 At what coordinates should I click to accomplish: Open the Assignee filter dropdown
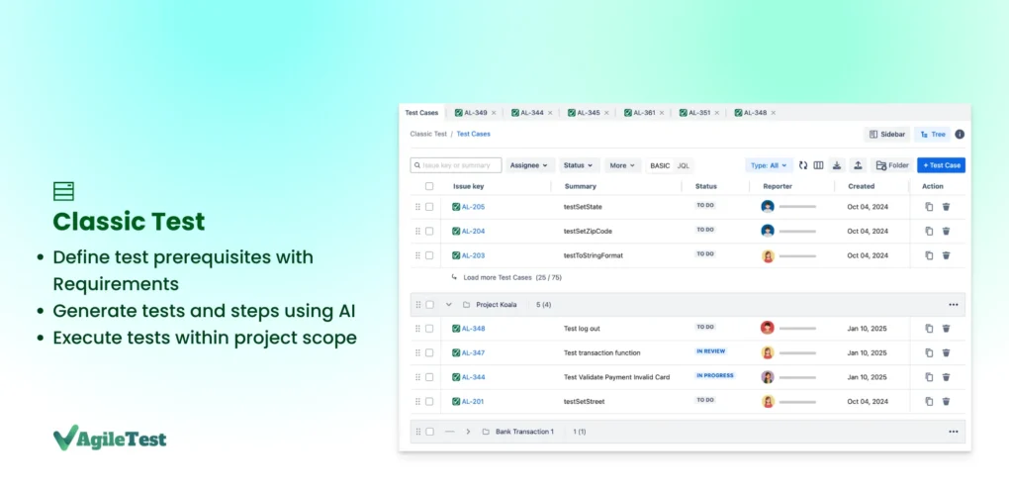click(529, 165)
